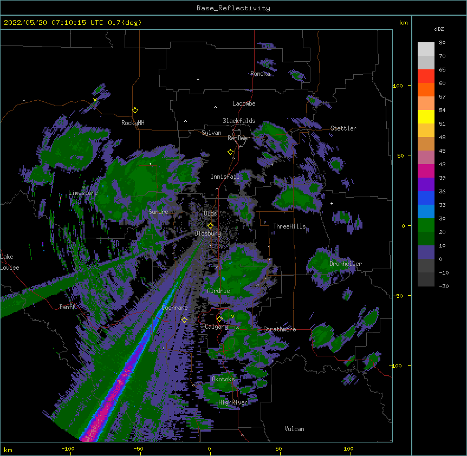Click the yellow marker above the Calgary label
This screenshot has width=467, height=456.
(219, 319)
